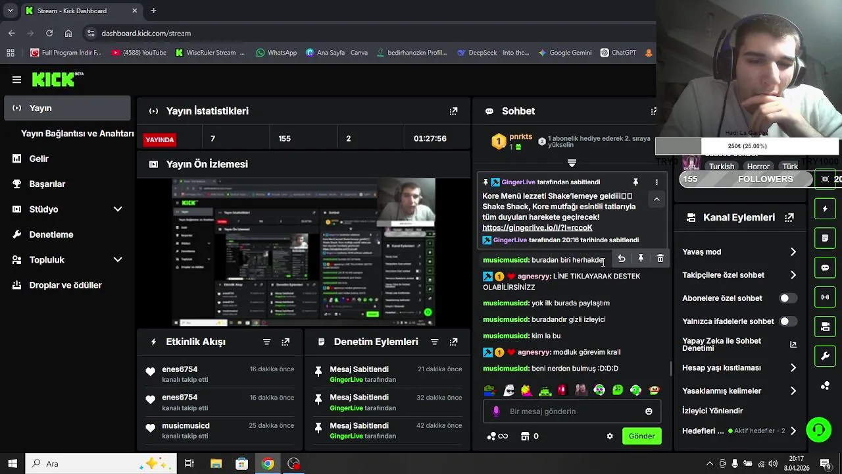Viewport: 842px width, 474px height.
Task: Open the YouTube bookmark
Action: [138, 53]
